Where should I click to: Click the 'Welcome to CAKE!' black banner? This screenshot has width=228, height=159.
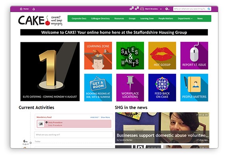pyautogui.click(x=114, y=32)
